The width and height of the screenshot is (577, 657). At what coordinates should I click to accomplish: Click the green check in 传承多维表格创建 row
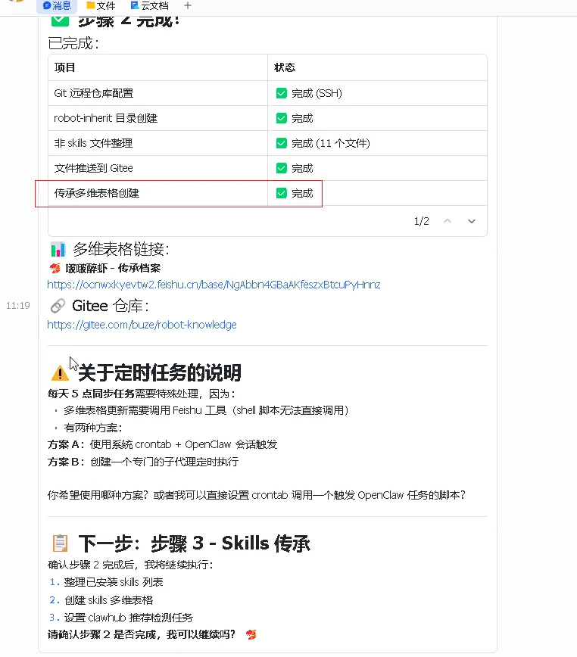pos(282,193)
